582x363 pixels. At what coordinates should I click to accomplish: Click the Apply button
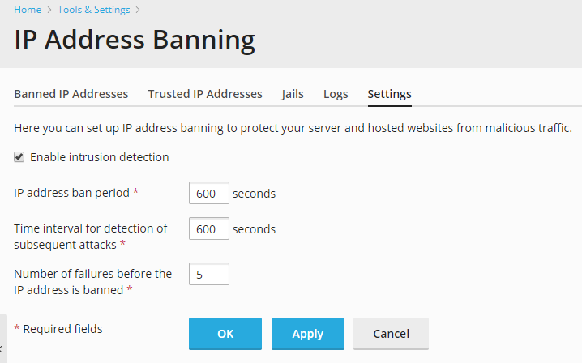pyautogui.click(x=307, y=333)
